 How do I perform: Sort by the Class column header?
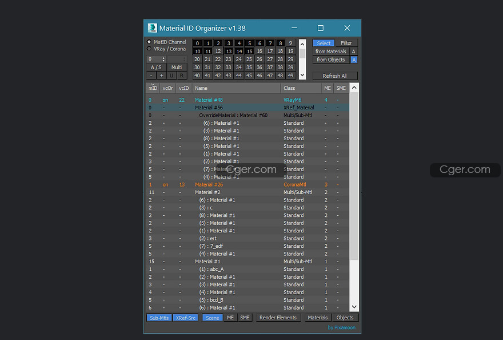[x=301, y=88]
